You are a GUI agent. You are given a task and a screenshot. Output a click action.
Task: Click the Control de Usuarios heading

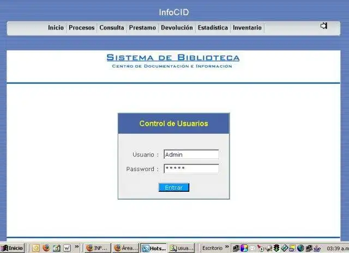pyautogui.click(x=174, y=123)
